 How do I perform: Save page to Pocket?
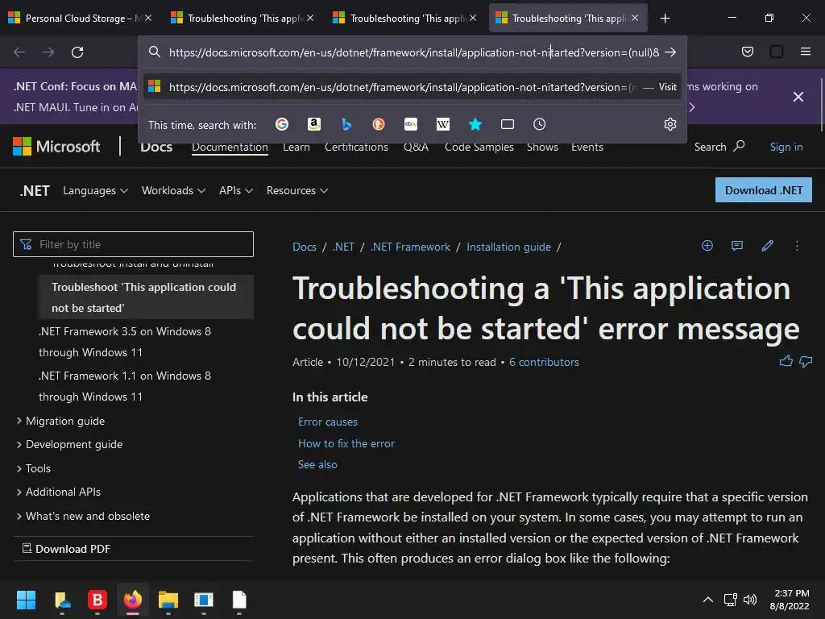coord(748,52)
